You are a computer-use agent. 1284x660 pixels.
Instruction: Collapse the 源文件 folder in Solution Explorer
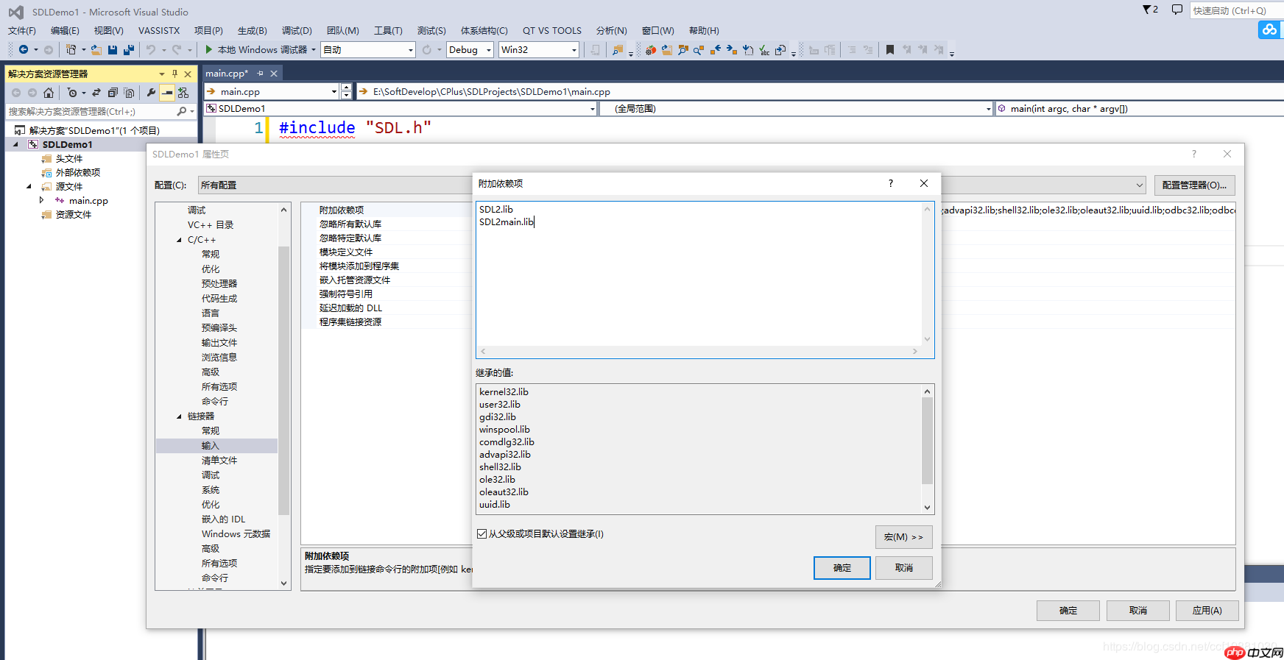29,186
